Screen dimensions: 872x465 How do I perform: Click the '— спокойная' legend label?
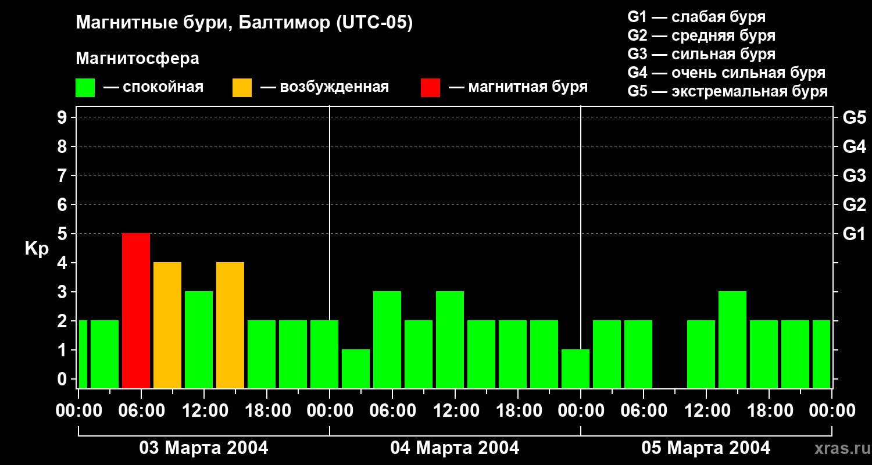pos(153,87)
